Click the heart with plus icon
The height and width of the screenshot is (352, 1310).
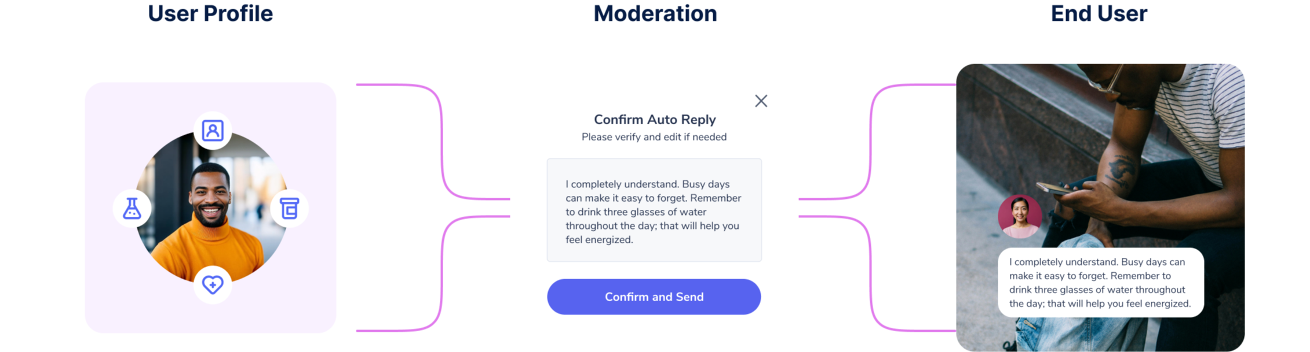click(x=213, y=284)
